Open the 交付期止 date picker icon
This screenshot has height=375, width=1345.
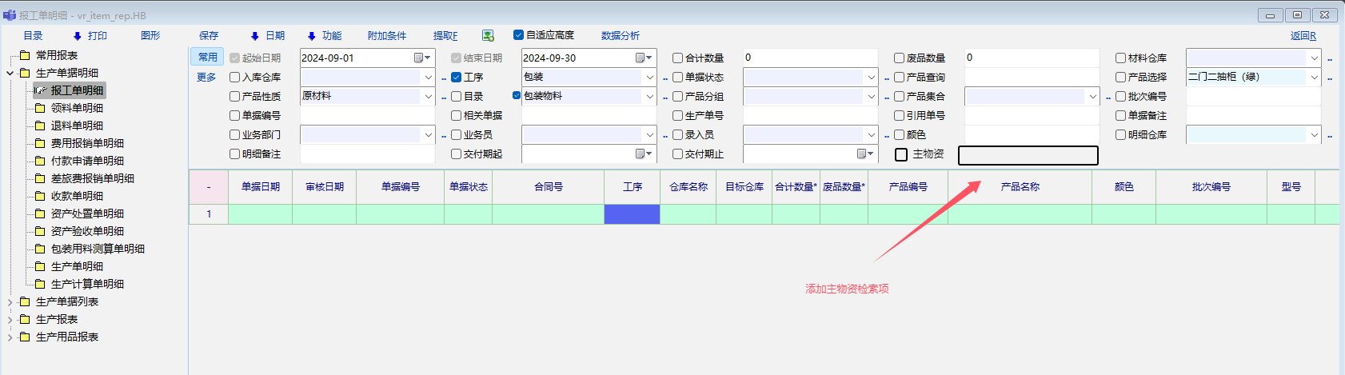[862, 154]
